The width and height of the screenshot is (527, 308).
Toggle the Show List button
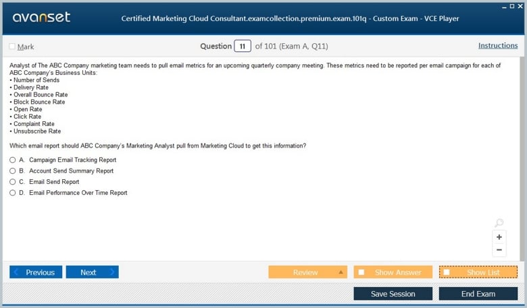click(x=478, y=272)
